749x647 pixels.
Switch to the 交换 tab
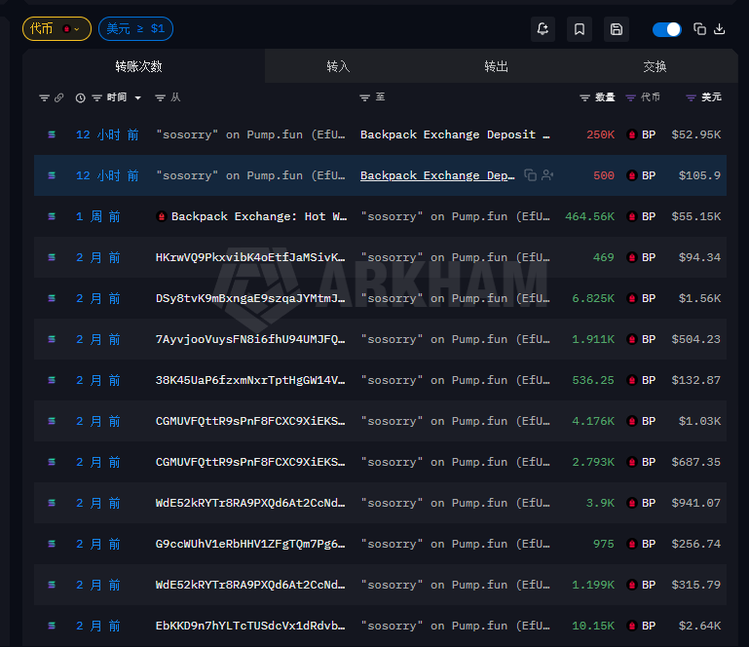coord(655,66)
